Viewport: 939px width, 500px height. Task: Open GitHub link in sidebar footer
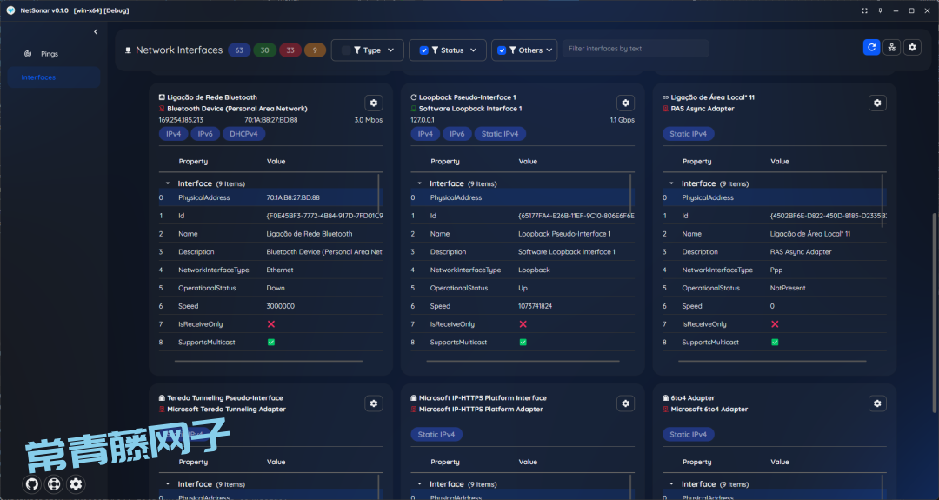tap(32, 484)
